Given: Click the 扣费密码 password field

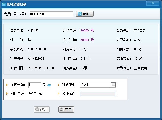Looking at the screenshot, I should point(98,93).
